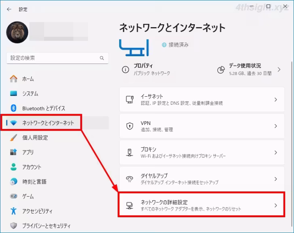294x233 pixels.
Task: Open the ダイヤルアップ settings card
Action: click(202, 179)
